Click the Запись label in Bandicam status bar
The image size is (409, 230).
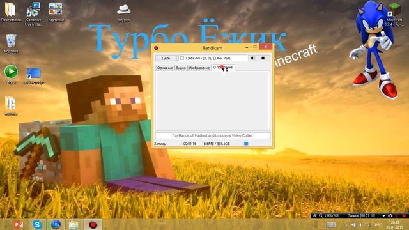[160, 144]
